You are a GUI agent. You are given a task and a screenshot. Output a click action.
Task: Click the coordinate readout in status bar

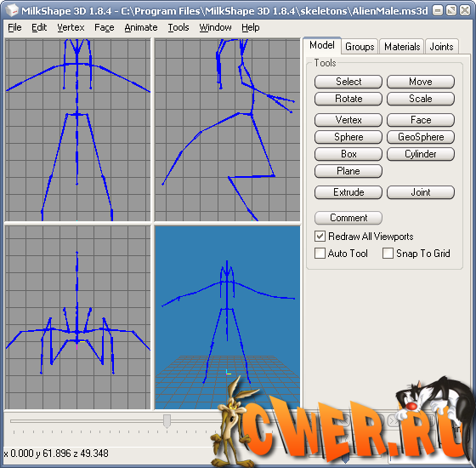pyautogui.click(x=56, y=454)
